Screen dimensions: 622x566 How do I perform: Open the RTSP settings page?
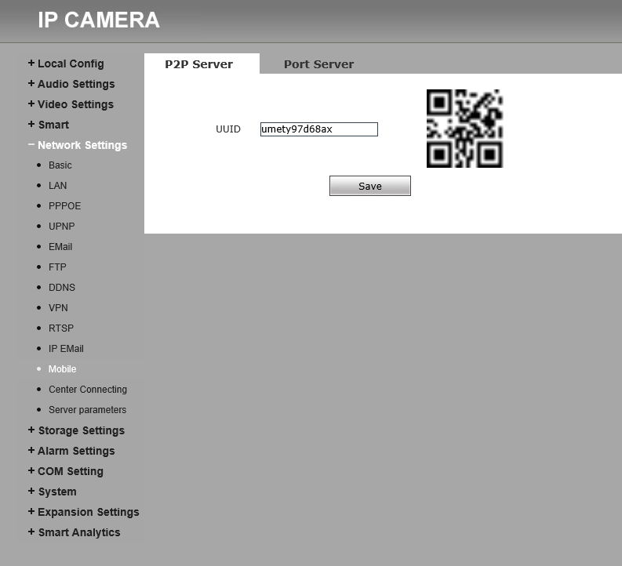click(61, 328)
